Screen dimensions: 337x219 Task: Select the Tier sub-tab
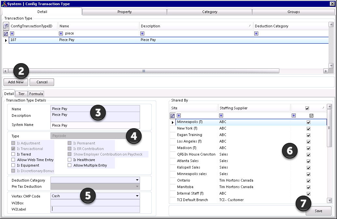21,94
